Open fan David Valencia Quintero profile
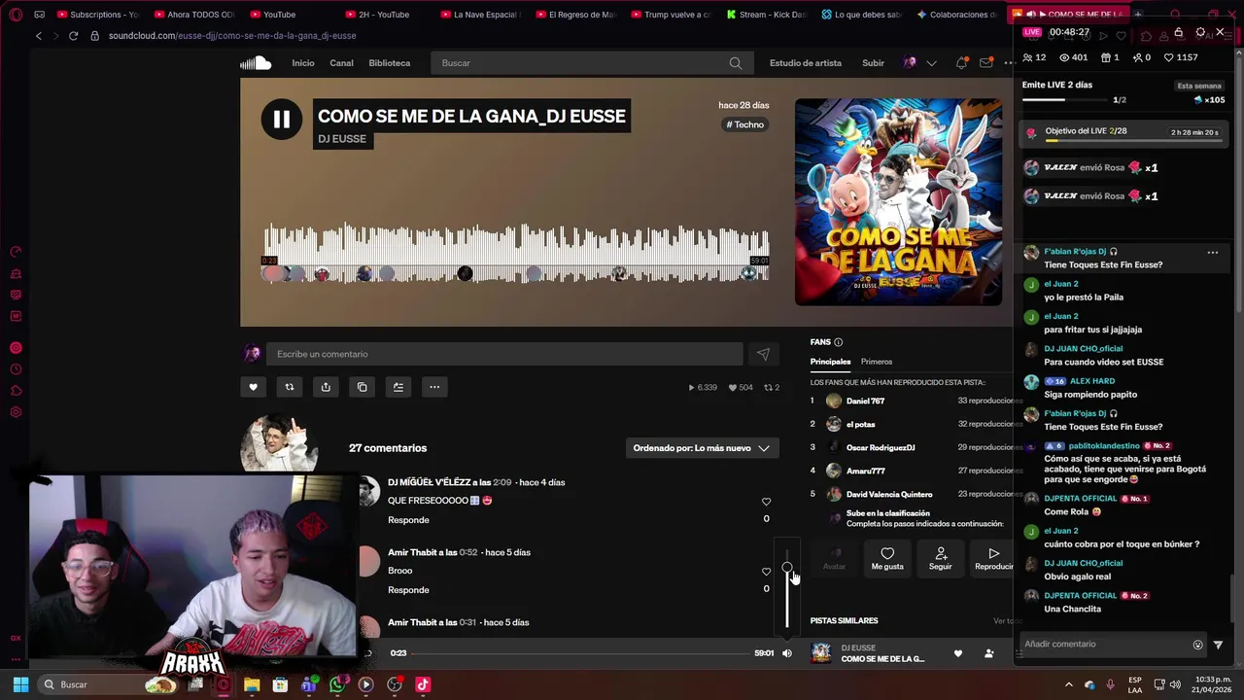 889,494
